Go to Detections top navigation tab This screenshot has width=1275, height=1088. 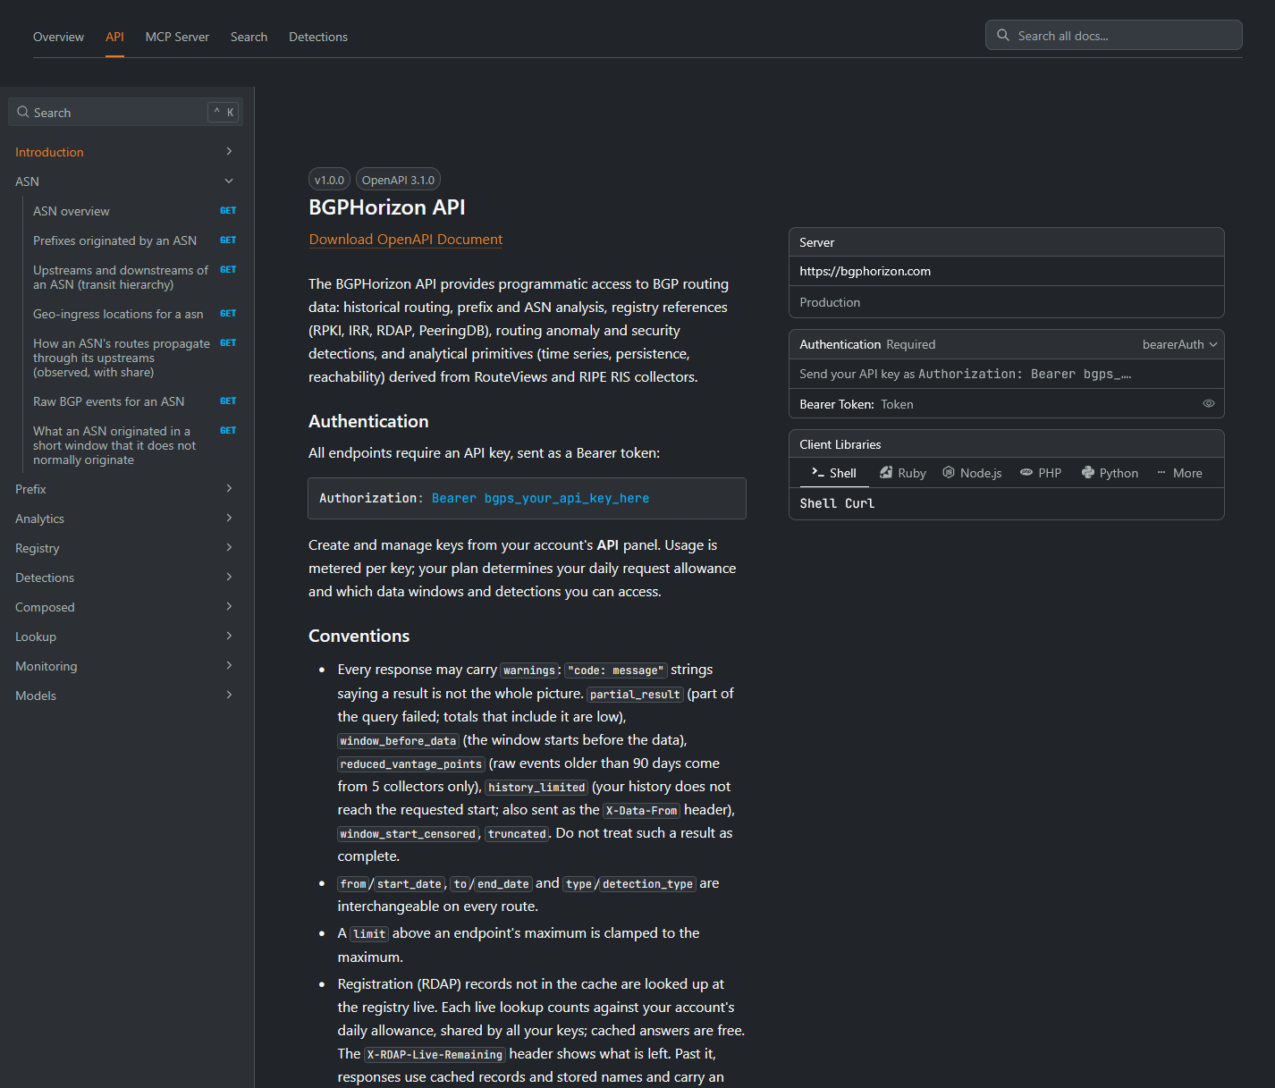pyautogui.click(x=318, y=37)
